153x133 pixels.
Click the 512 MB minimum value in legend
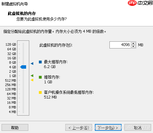(50, 97)
